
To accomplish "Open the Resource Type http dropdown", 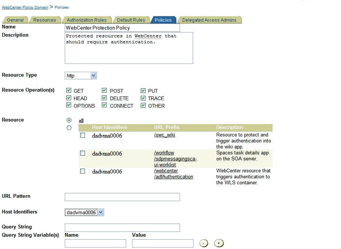I will [81, 76].
